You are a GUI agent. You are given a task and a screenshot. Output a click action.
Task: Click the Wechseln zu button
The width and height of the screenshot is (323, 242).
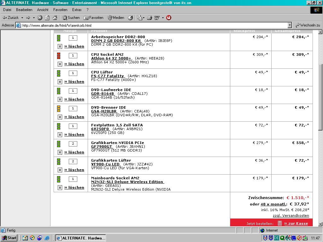click(308, 25)
